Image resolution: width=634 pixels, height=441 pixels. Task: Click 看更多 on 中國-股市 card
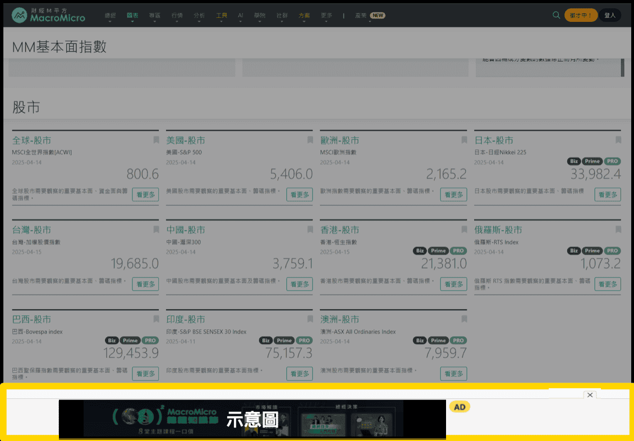pyautogui.click(x=300, y=284)
